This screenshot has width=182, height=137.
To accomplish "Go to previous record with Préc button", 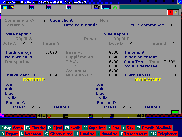I will (114, 128).
